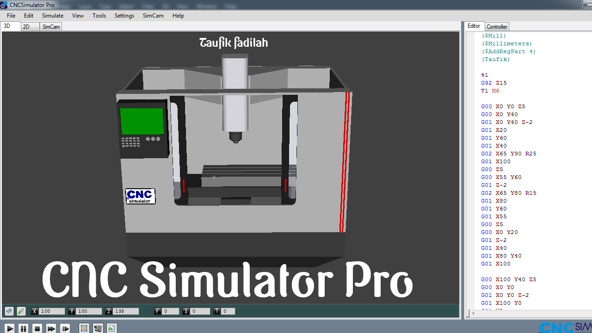The image size is (592, 333).
Task: Click the green arrow document icon
Action: coord(111,328)
